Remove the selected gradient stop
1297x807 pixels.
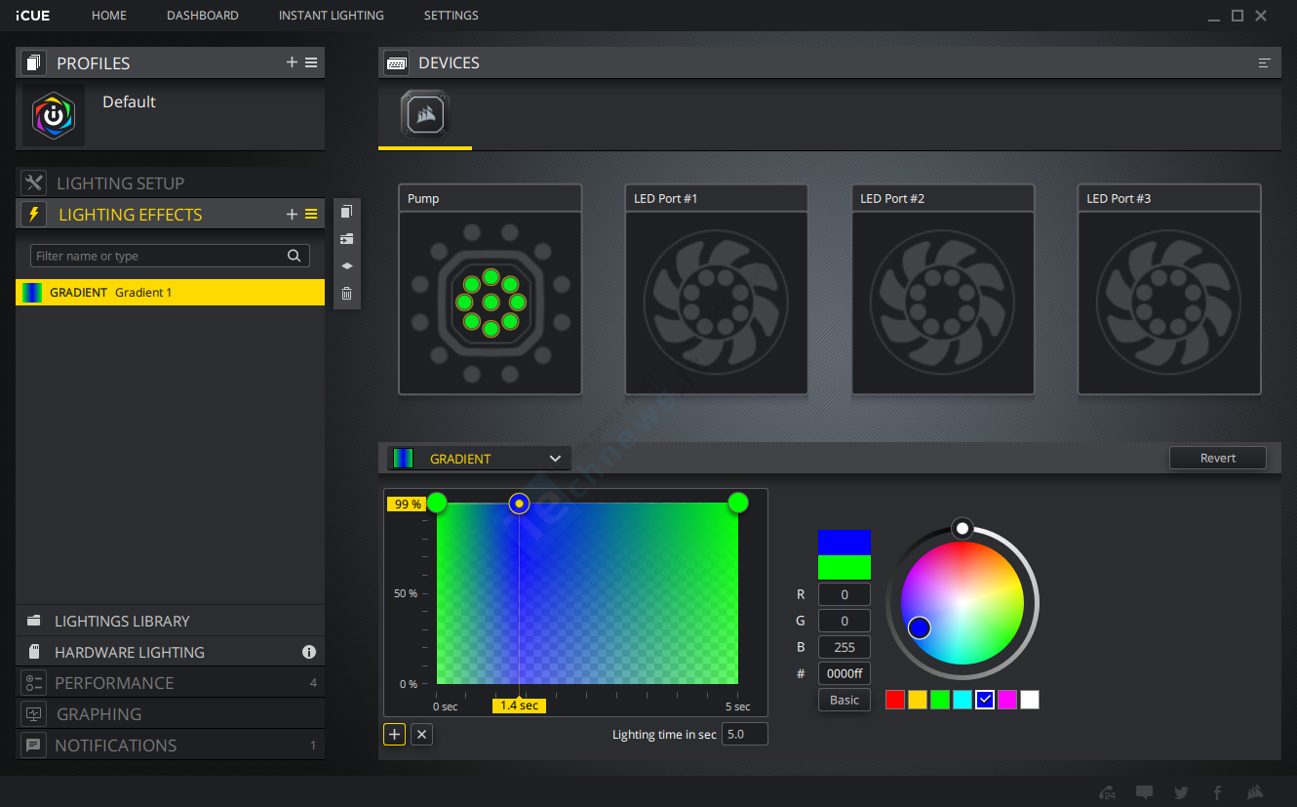point(421,735)
